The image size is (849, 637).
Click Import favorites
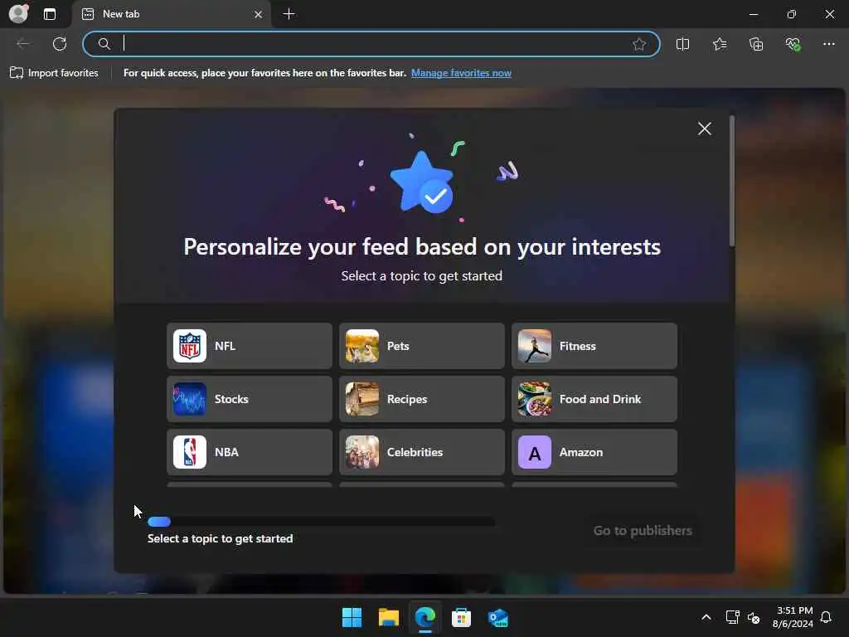click(x=54, y=73)
